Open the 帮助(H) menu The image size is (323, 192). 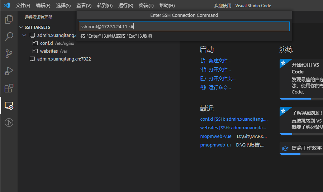[x=167, y=6]
